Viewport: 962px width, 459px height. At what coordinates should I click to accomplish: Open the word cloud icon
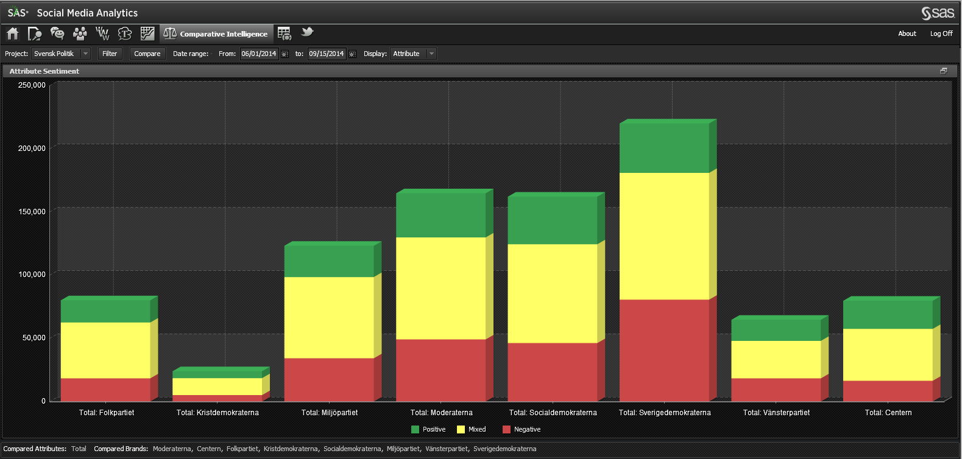coord(102,33)
